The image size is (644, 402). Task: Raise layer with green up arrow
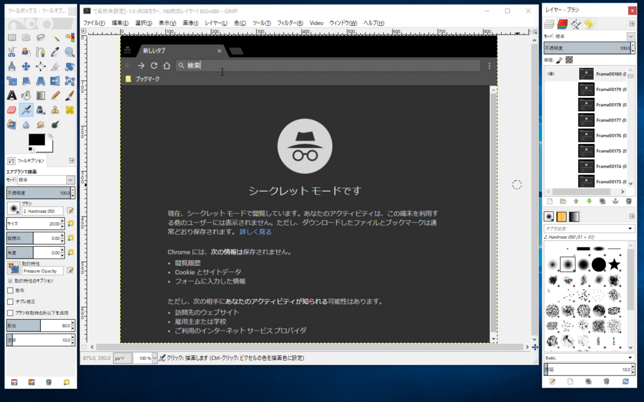576,202
